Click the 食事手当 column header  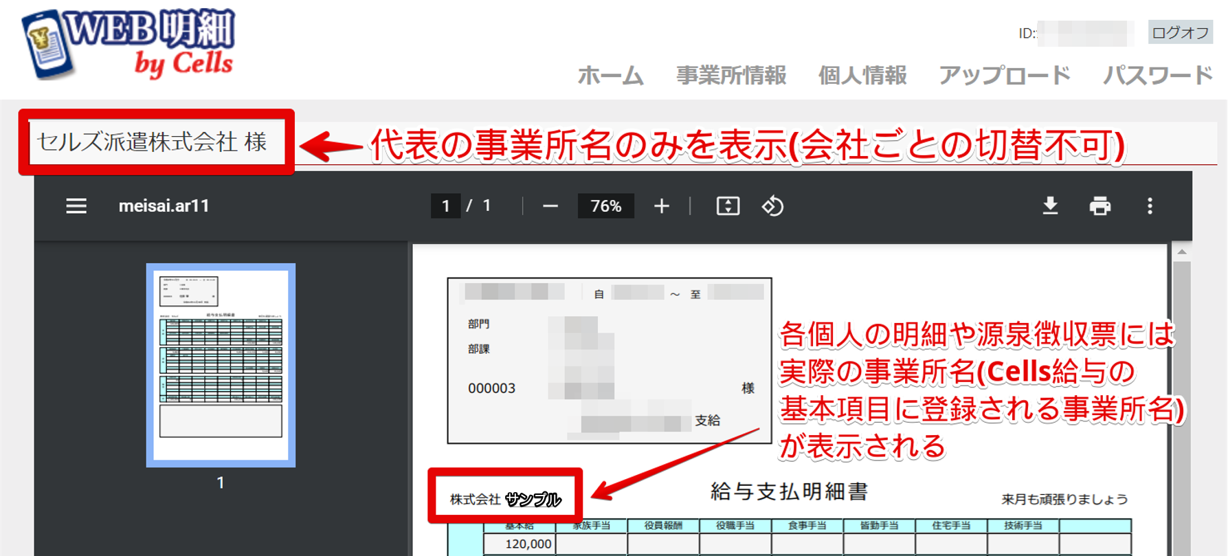point(807,526)
